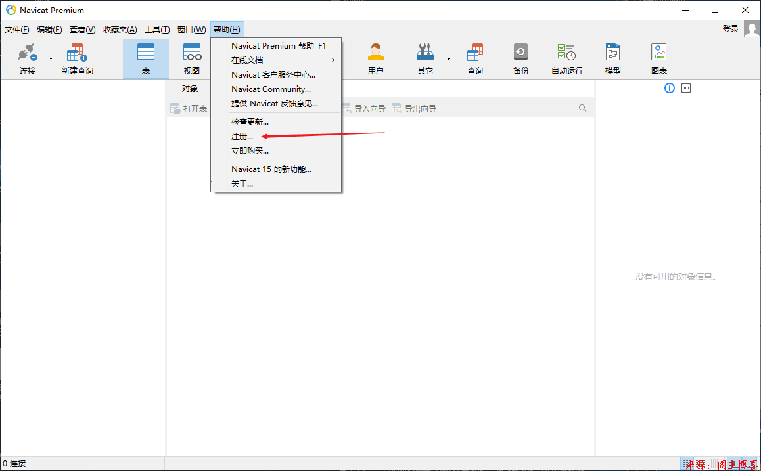Select the Table (表) toolbar icon
The height and width of the screenshot is (471, 761).
click(x=146, y=53)
